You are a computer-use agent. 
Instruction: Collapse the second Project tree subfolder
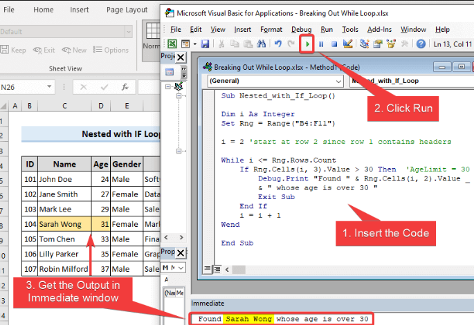point(179,151)
